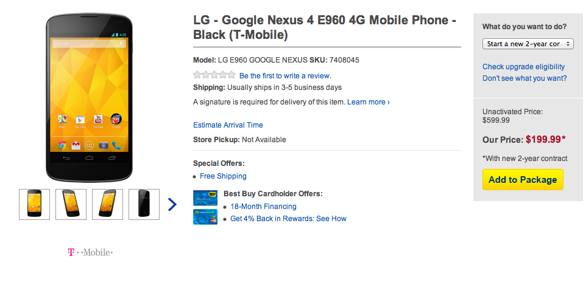Image resolution: width=586 pixels, height=288 pixels.
Task: Click the Free Shipping offer link
Action: click(x=223, y=176)
